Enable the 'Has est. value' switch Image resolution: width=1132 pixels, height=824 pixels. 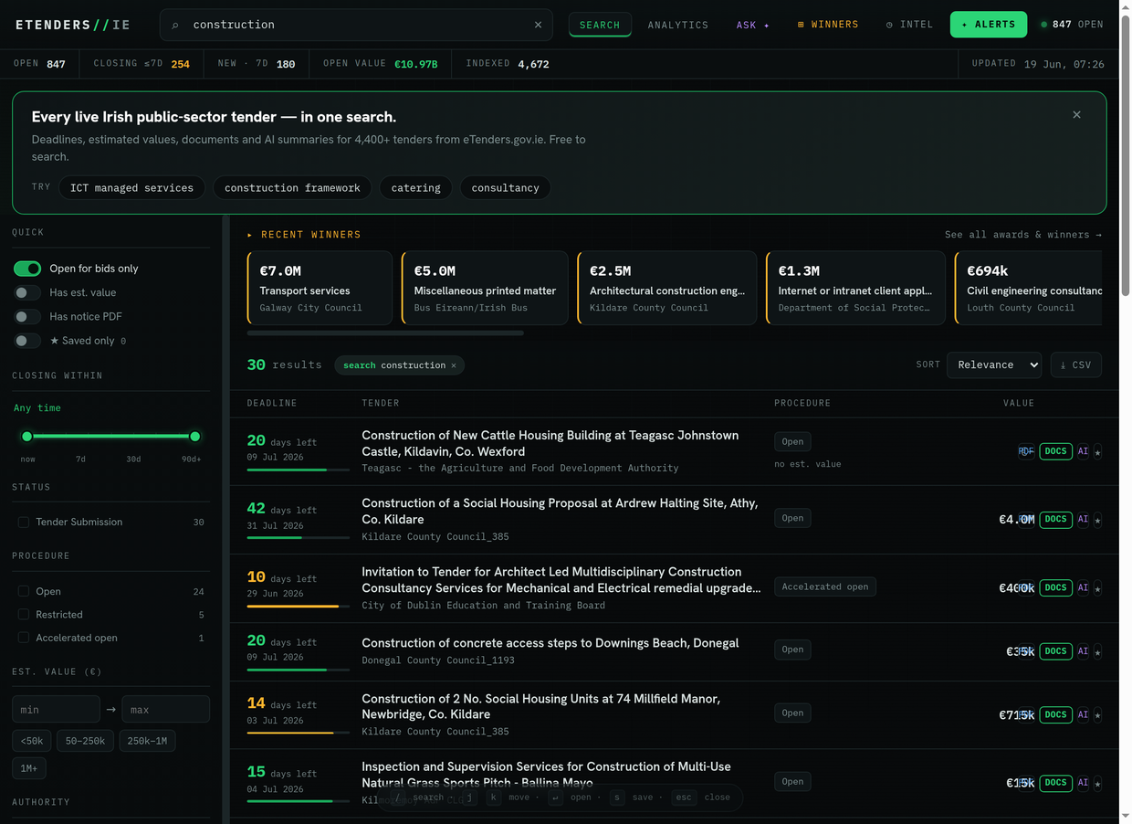[x=27, y=292]
